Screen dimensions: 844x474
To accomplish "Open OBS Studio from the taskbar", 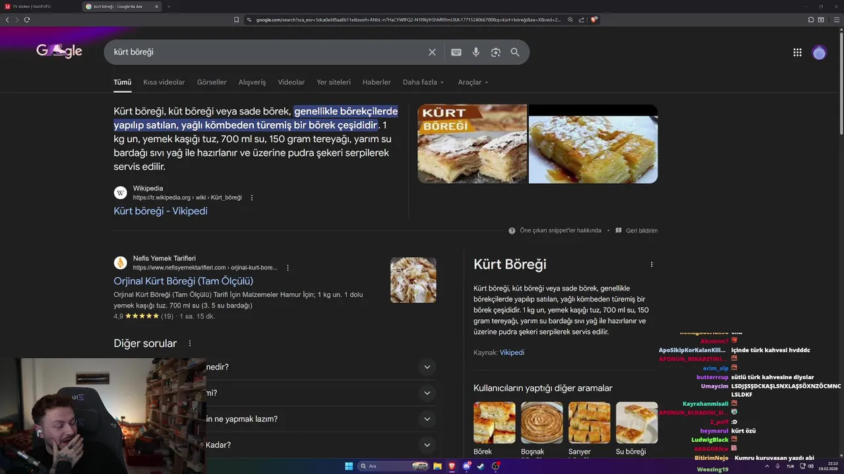I will pyautogui.click(x=496, y=466).
